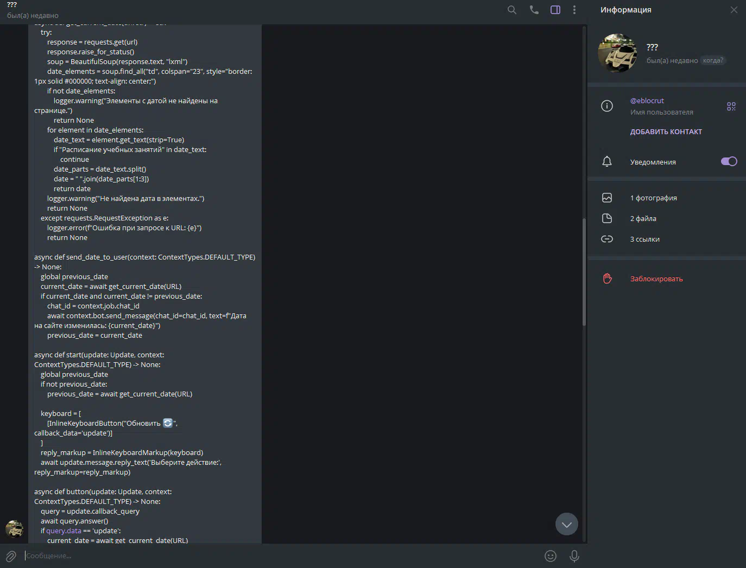Click the ДОБАВИТЬ КОНТАКТ button
This screenshot has height=568, width=746.
click(x=666, y=132)
